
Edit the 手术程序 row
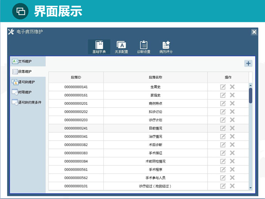point(223,169)
